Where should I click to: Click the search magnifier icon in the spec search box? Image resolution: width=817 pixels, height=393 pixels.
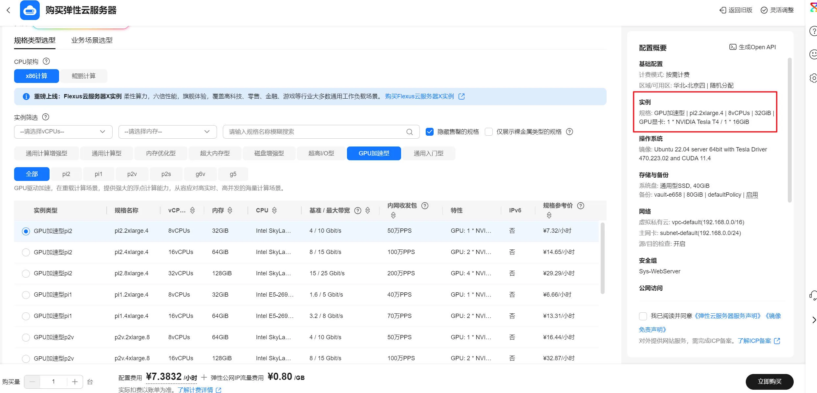point(409,132)
